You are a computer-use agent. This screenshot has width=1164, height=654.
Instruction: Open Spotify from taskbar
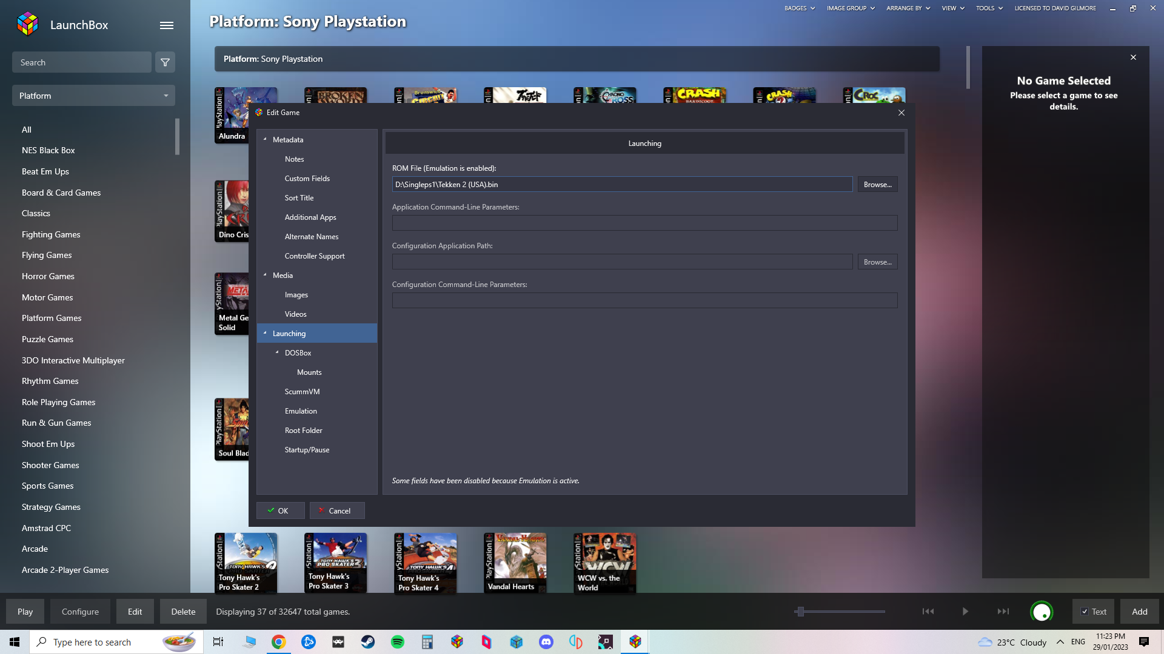tap(398, 642)
